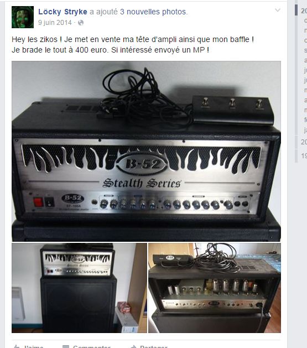Open the '3 nouvelles photos' link
The image size is (307, 348).
153,12
